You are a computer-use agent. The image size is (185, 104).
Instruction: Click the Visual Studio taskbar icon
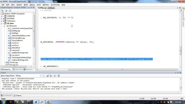[x=42, y=102]
